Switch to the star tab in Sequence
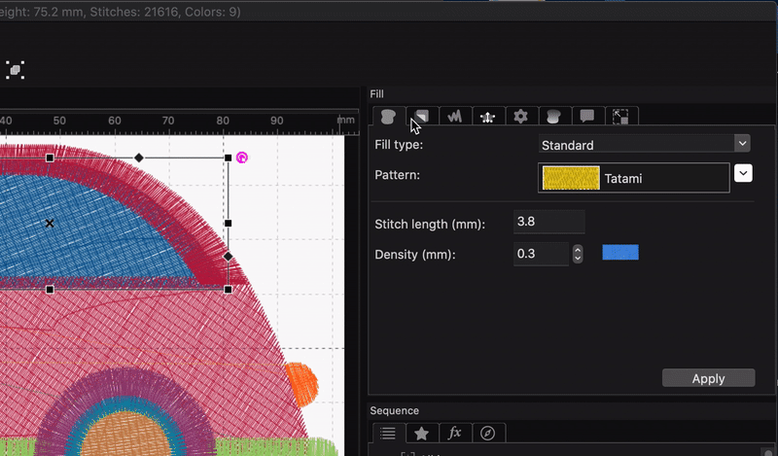The height and width of the screenshot is (456, 778). (422, 434)
